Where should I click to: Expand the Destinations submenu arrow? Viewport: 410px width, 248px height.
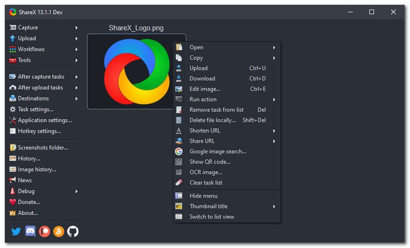click(76, 98)
